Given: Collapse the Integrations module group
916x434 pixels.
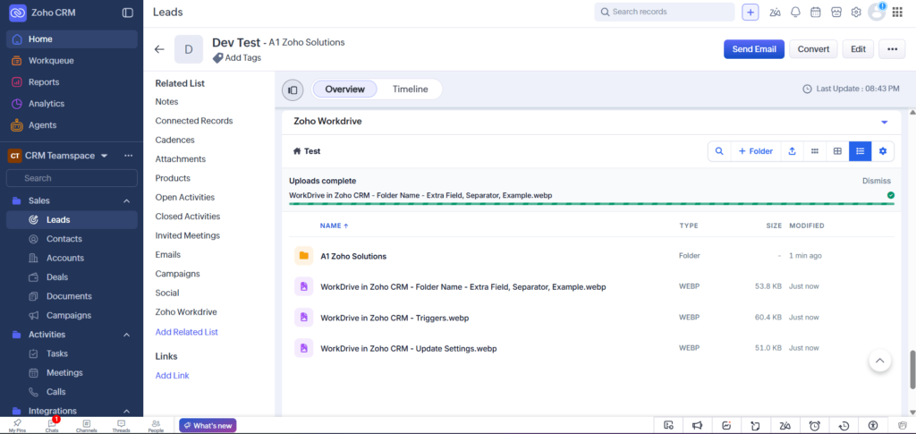Looking at the screenshot, I should 126,412.
